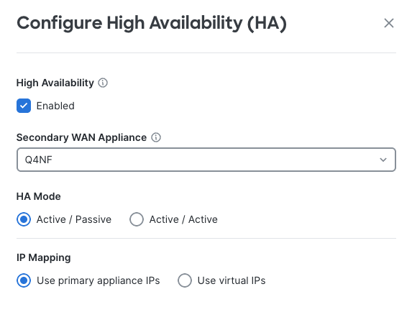The width and height of the screenshot is (412, 325).
Task: Click the Q4NF selected value text
Action: pyautogui.click(x=39, y=160)
